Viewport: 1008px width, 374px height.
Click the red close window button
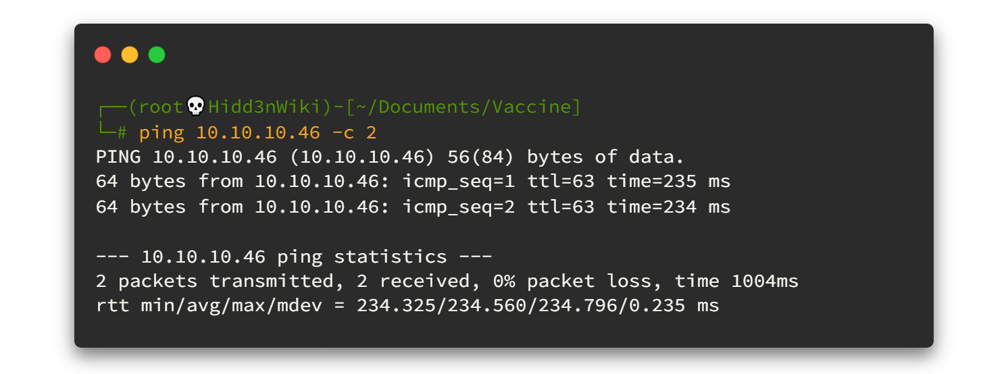(x=103, y=55)
